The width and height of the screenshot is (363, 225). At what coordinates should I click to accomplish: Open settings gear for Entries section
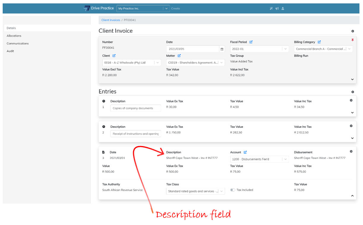pos(353,92)
